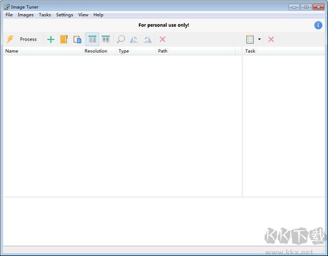Viewport: 328px width, 256px height.
Task: Sort by the Name column header
Action: click(43, 51)
